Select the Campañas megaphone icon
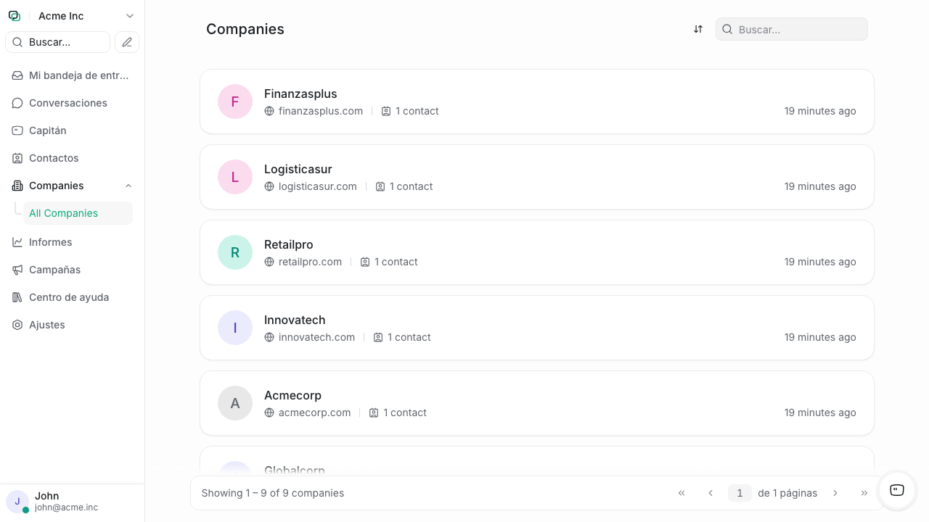This screenshot has height=522, width=929. tap(17, 270)
